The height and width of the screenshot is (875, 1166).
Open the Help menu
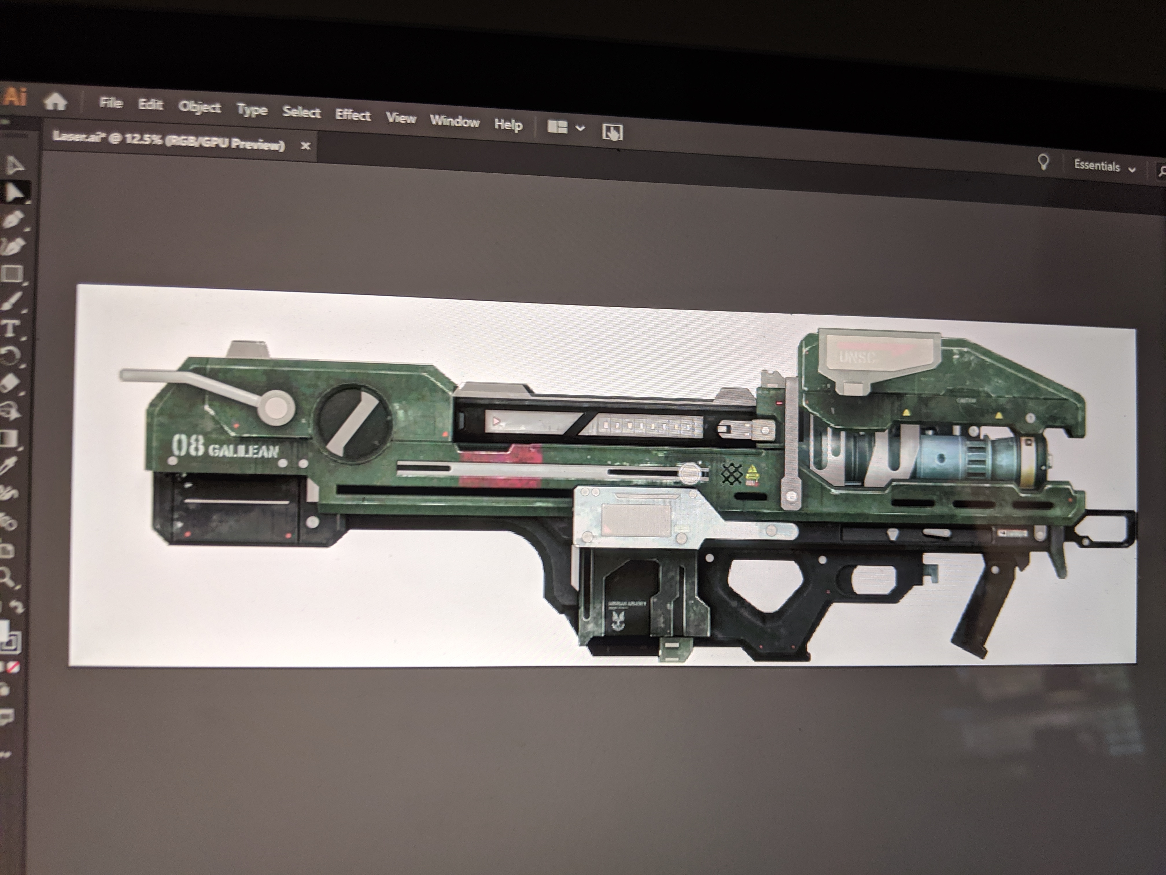(x=508, y=124)
